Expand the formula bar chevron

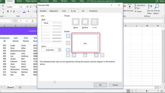point(163,21)
